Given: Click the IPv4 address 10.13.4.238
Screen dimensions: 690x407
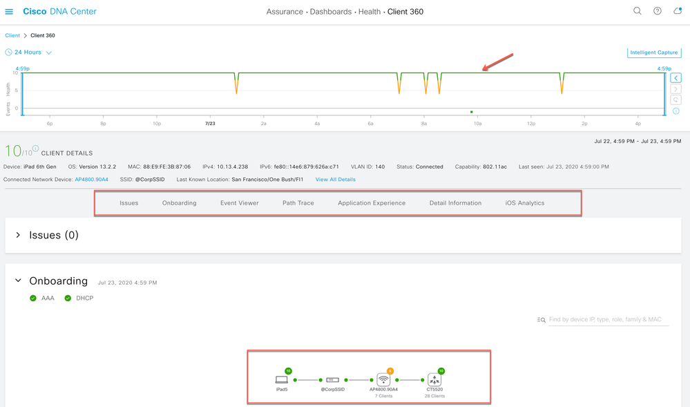Looking at the screenshot, I should click(232, 167).
